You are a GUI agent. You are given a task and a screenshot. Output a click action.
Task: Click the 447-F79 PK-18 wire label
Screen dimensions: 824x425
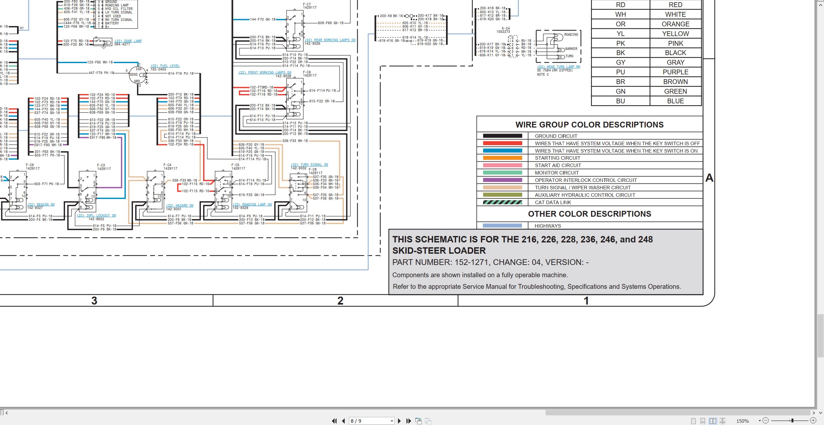coord(101,73)
